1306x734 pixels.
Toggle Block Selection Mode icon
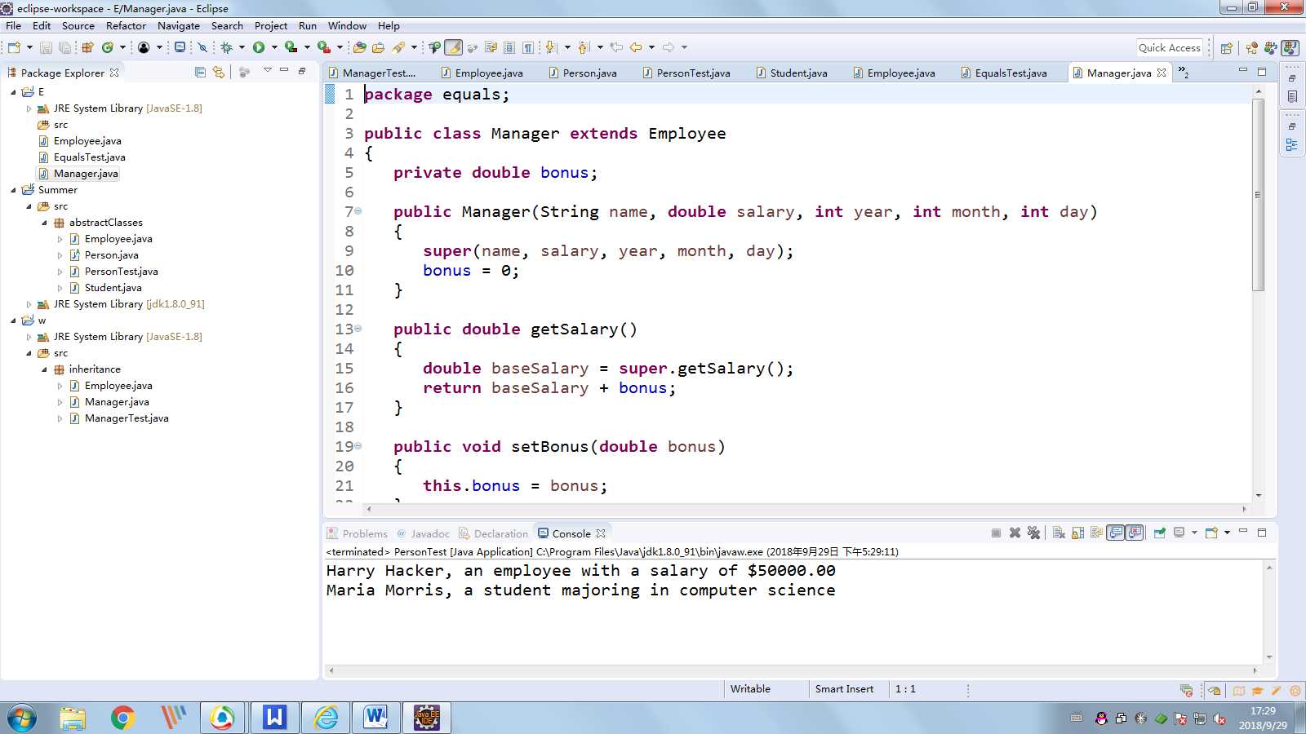click(509, 47)
